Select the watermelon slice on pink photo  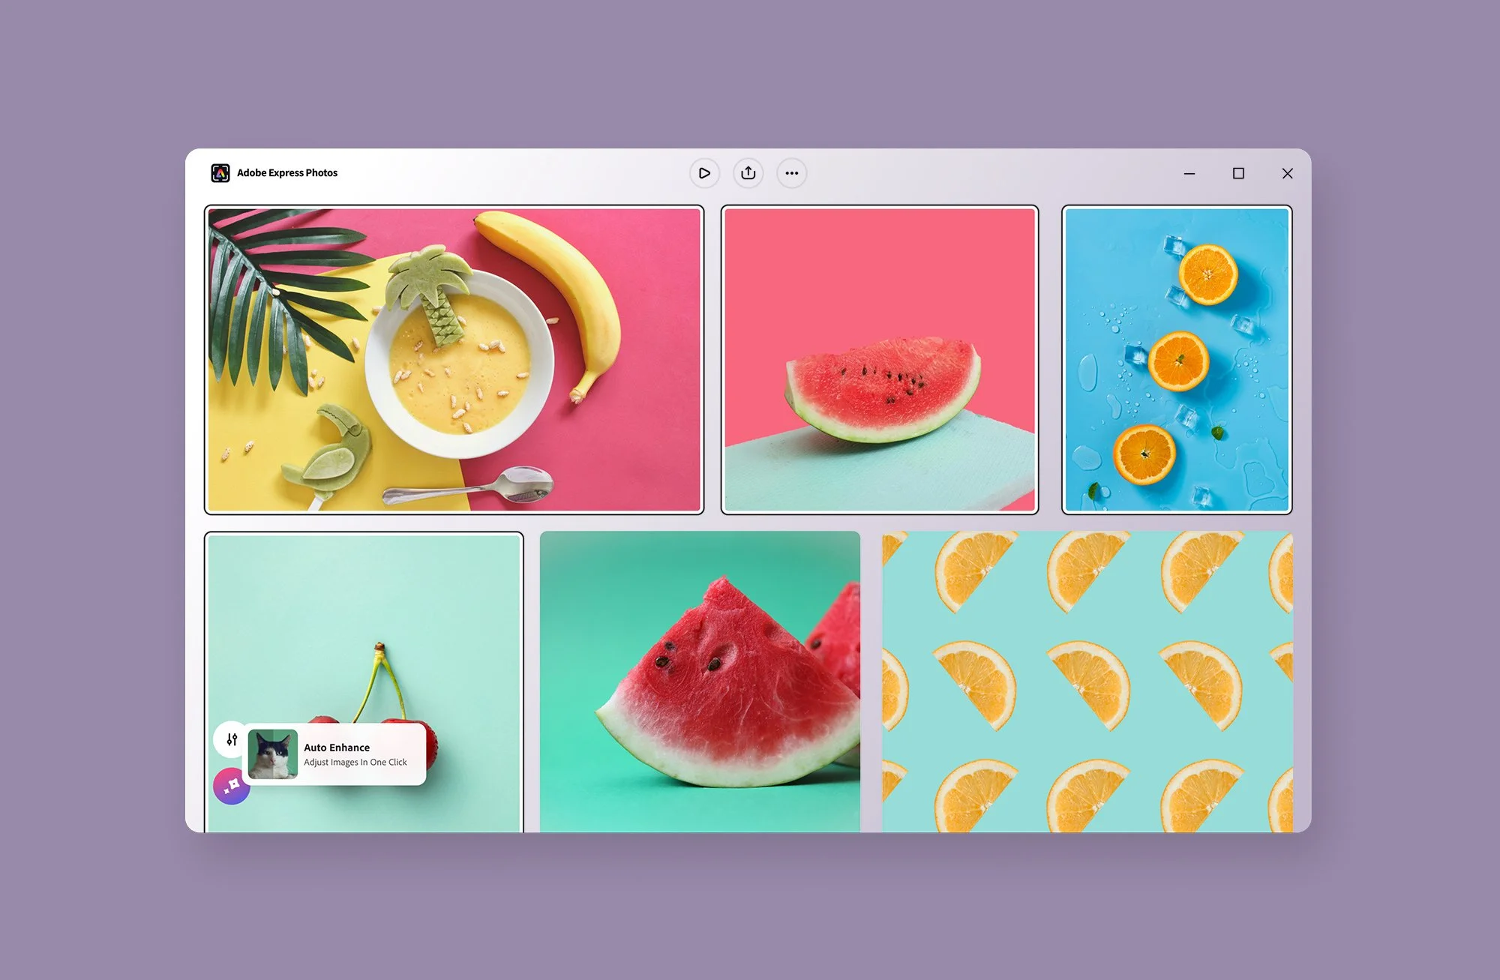tap(879, 360)
